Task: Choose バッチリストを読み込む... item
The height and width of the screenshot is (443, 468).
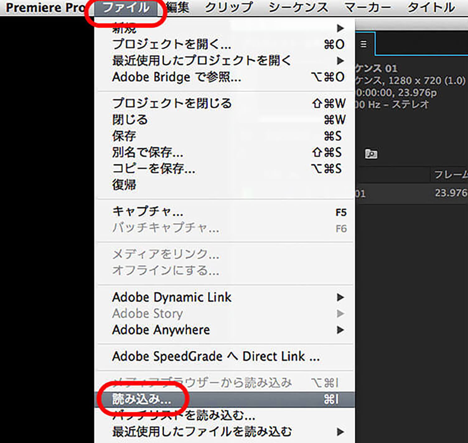Action: click(225, 415)
